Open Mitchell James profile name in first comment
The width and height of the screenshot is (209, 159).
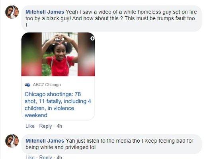pos(45,12)
